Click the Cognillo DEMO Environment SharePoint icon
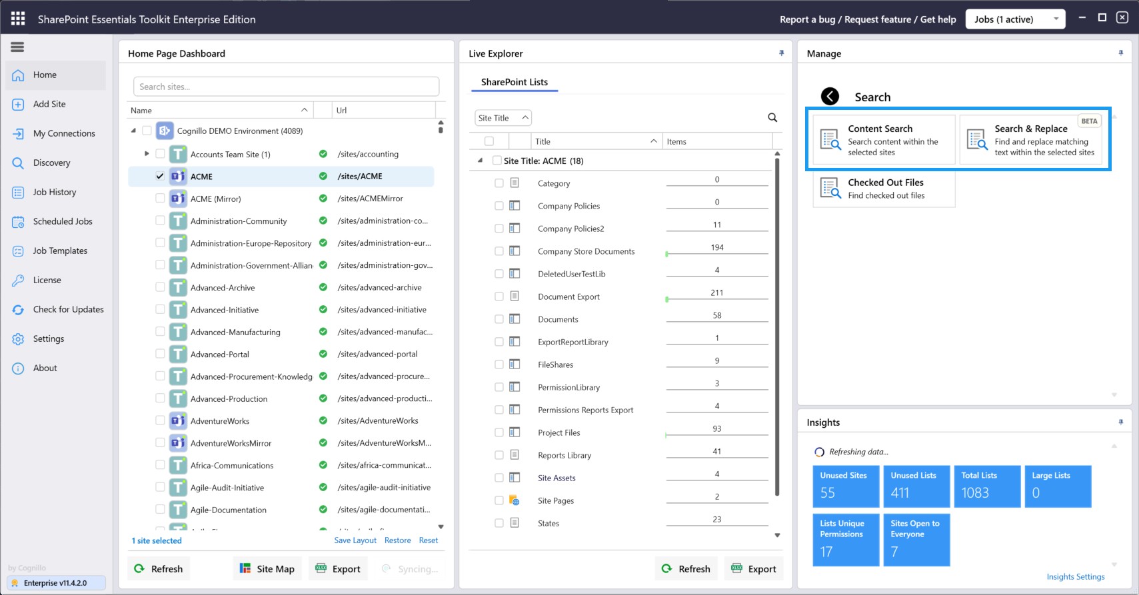 click(x=165, y=131)
